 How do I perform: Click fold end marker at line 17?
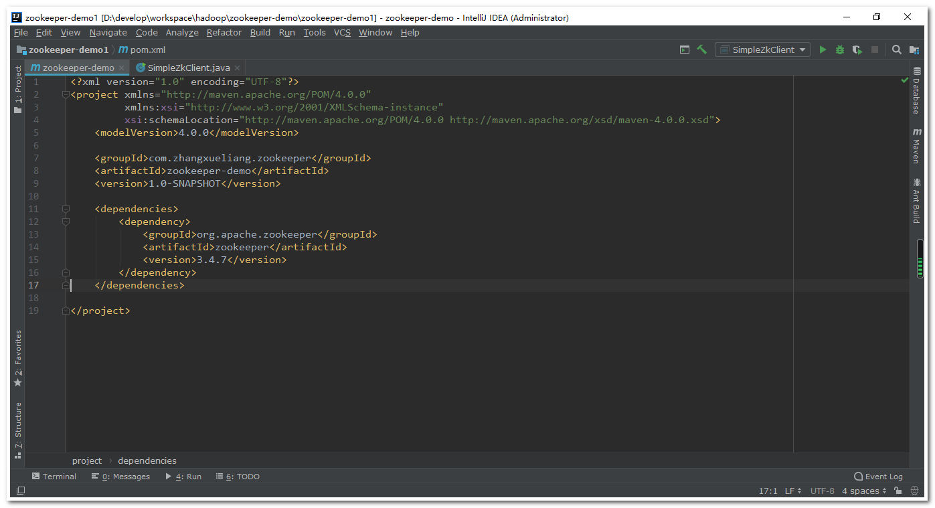pyautogui.click(x=66, y=285)
